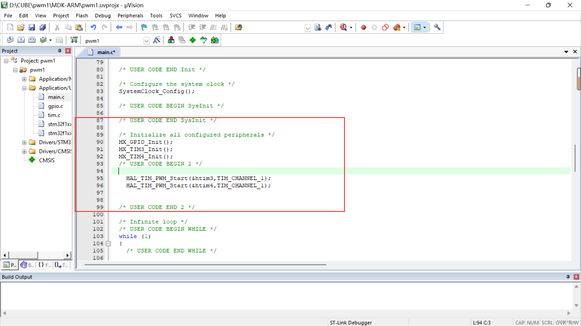Open Options for Target magic wand icon
Viewport: 581px width, 326px height.
pyautogui.click(x=157, y=40)
